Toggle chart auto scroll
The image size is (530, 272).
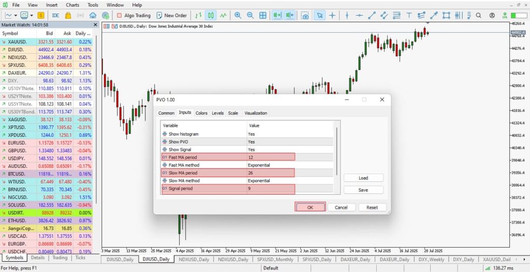(x=277, y=15)
